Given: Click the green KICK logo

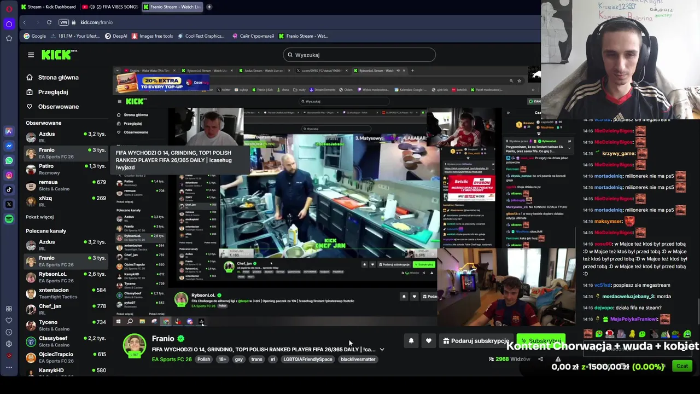Looking at the screenshot, I should point(59,55).
